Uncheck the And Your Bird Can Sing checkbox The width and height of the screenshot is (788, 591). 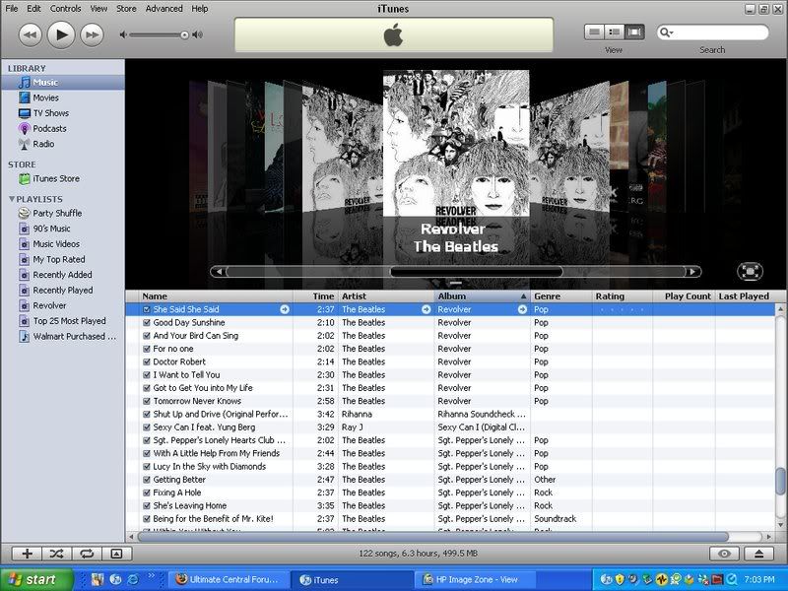(x=147, y=336)
